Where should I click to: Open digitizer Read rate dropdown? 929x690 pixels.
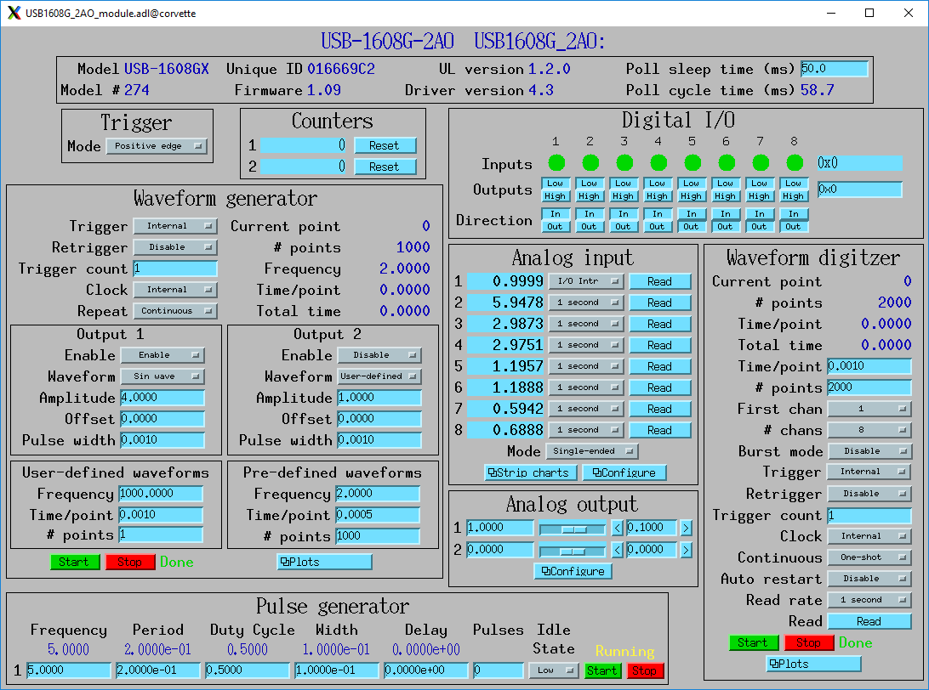pyautogui.click(x=869, y=600)
